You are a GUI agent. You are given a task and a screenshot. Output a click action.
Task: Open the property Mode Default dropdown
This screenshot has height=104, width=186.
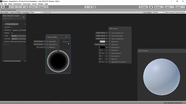(x=19, y=36)
